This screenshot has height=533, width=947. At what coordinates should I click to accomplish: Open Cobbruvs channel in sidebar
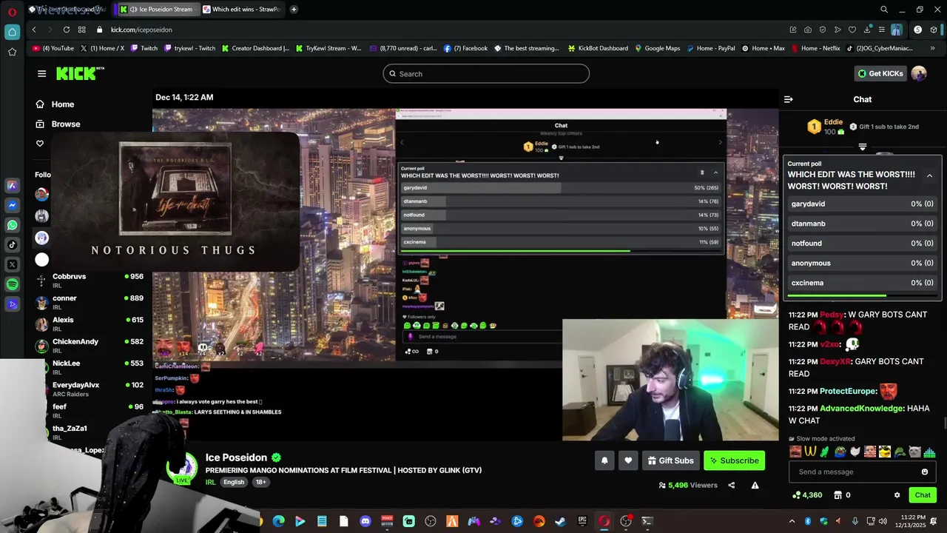[x=89, y=281]
